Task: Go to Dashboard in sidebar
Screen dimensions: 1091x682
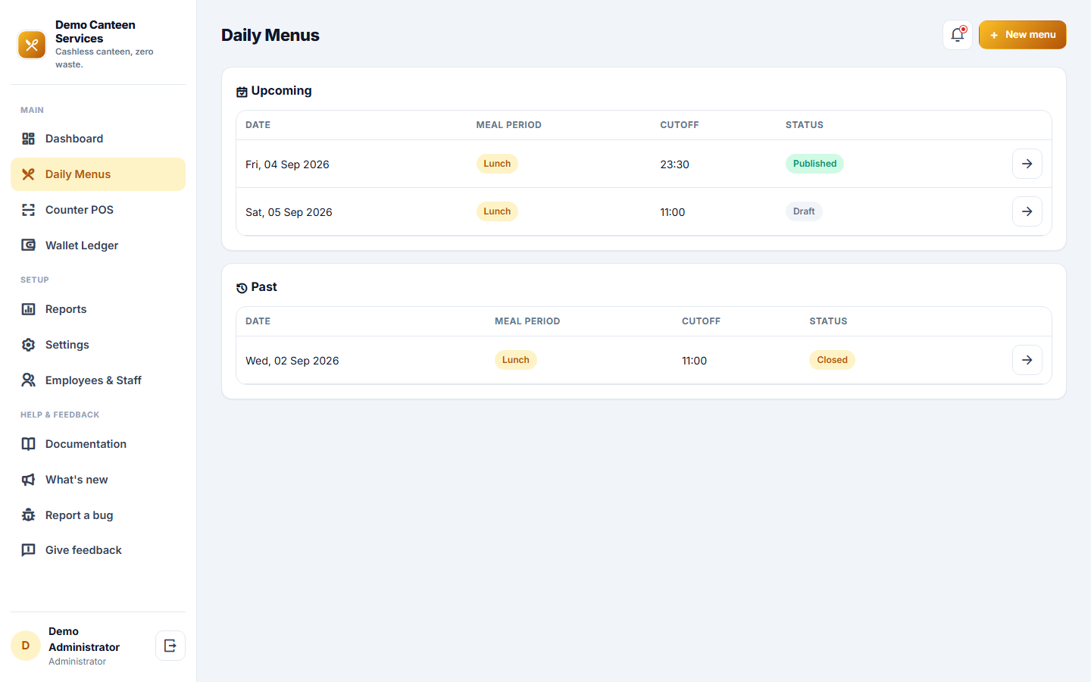Action: (98, 139)
